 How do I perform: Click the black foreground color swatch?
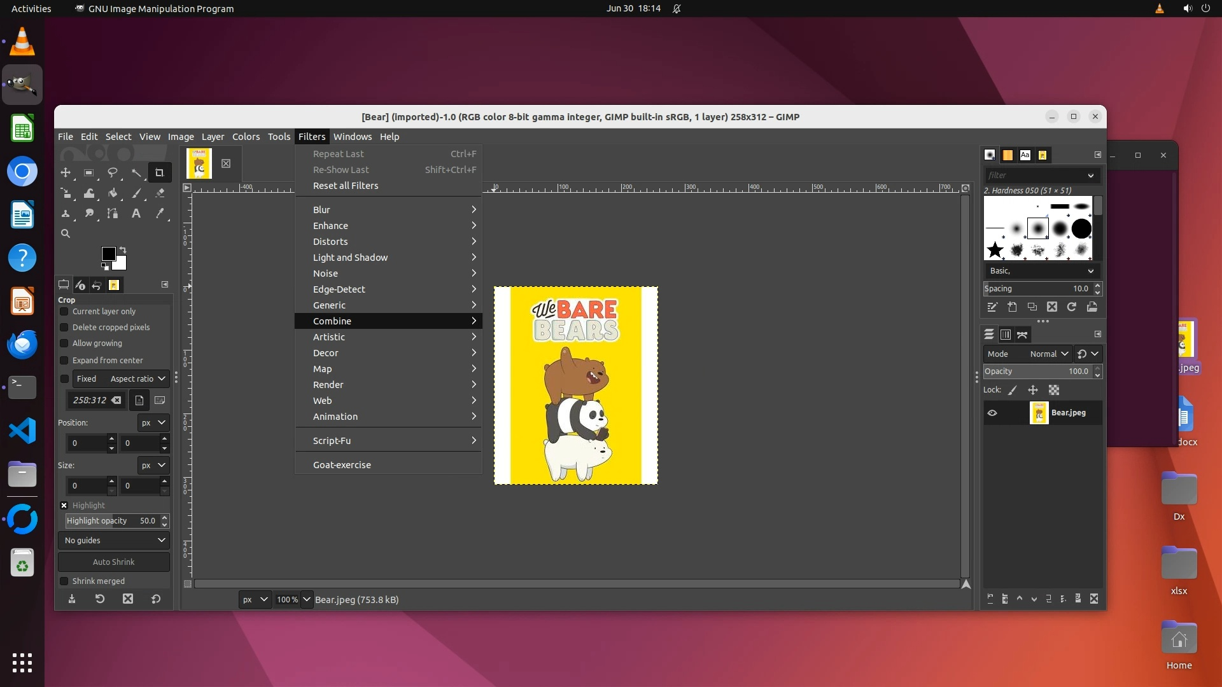pos(108,254)
